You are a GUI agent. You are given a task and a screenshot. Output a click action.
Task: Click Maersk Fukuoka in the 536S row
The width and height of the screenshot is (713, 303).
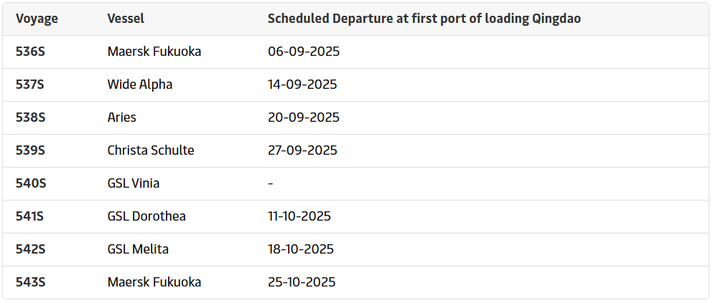click(x=154, y=52)
